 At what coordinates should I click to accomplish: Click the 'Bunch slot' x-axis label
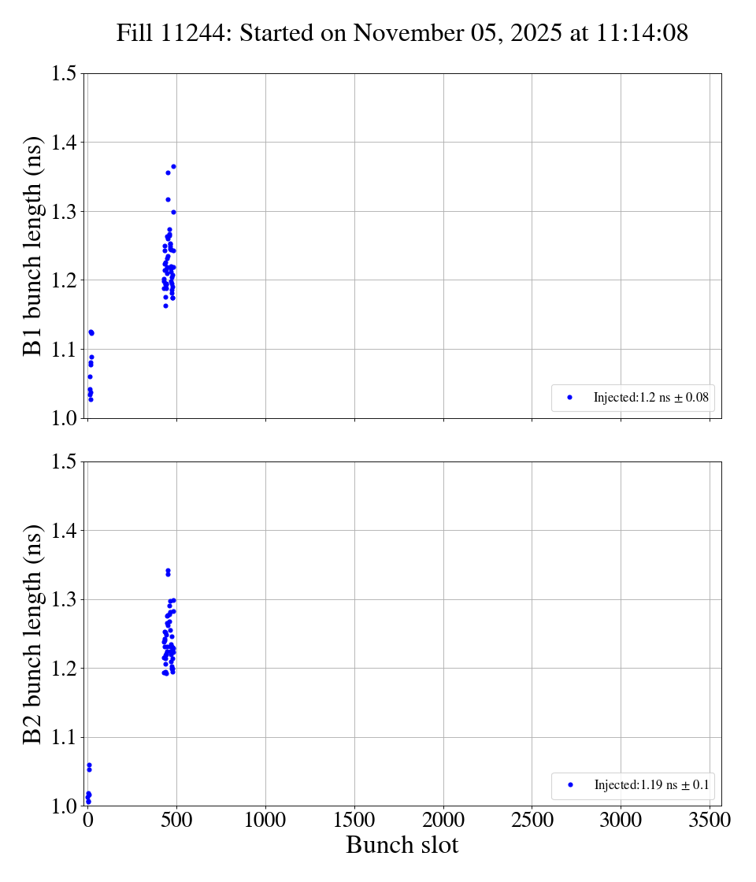[402, 845]
